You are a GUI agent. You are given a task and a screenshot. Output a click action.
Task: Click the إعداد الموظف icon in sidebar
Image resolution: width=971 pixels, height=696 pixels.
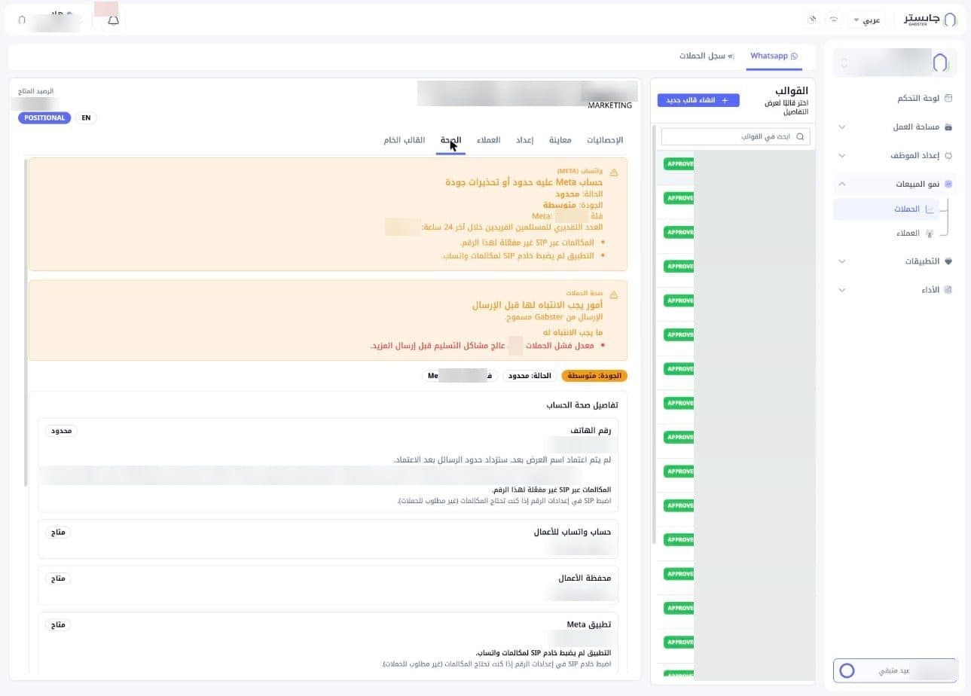948,156
